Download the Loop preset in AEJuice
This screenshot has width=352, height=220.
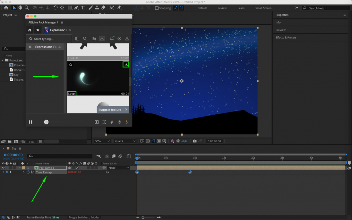pos(126,64)
